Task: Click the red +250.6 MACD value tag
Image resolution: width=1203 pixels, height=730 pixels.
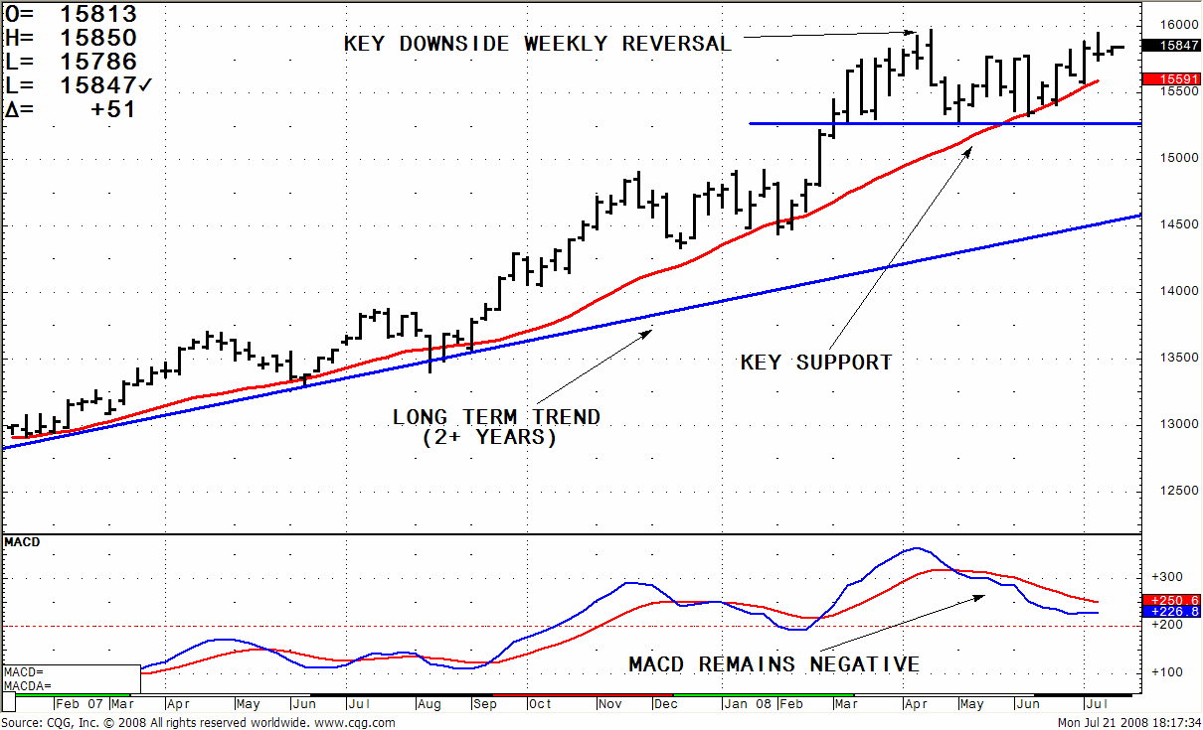Action: [x=1173, y=600]
